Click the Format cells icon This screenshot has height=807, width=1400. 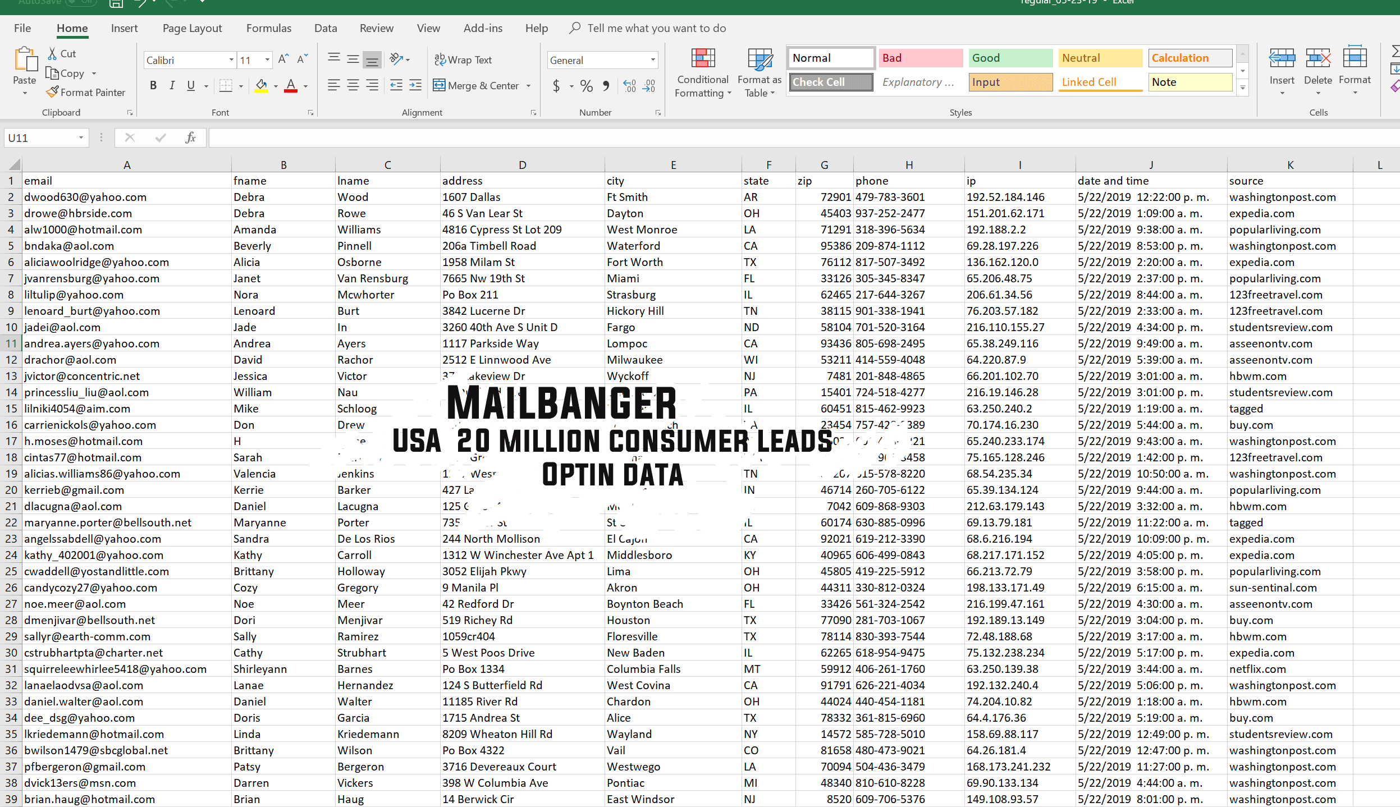1355,58
